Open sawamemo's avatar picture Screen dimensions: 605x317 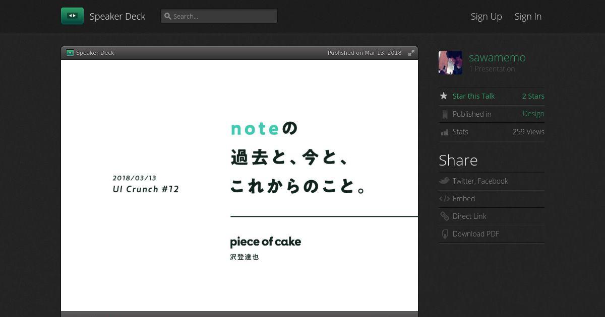(450, 62)
